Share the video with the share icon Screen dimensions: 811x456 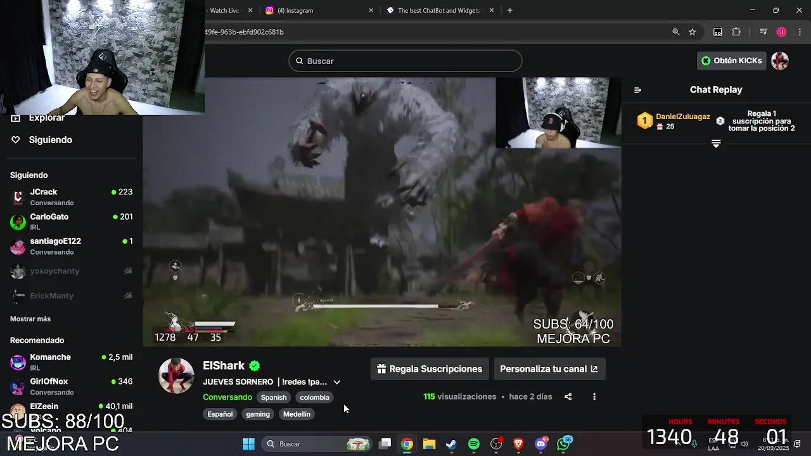click(x=568, y=396)
